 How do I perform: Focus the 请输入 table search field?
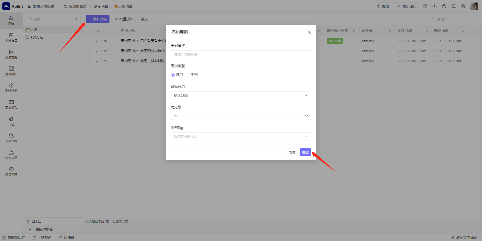[x=454, y=19]
